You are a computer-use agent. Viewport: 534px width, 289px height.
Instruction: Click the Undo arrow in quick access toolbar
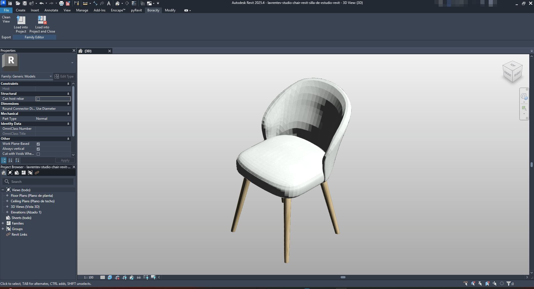(41, 3)
